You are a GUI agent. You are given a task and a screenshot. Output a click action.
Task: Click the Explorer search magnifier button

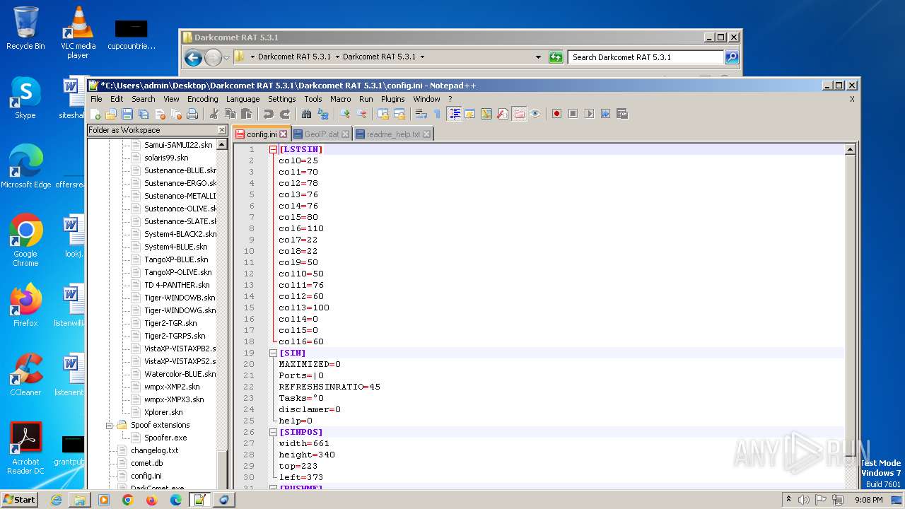[732, 57]
